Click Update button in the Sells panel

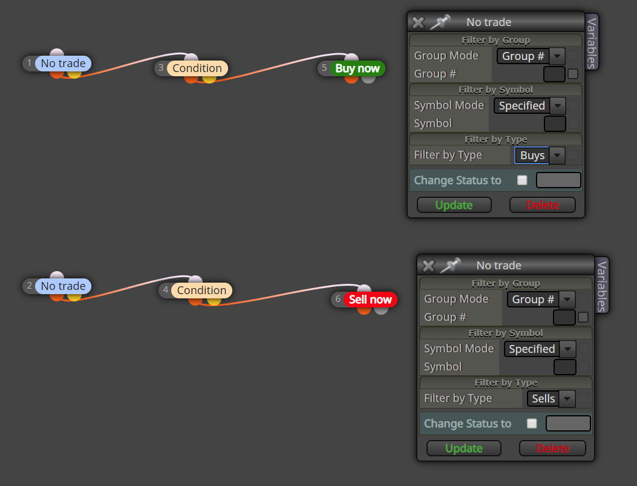pos(464,448)
